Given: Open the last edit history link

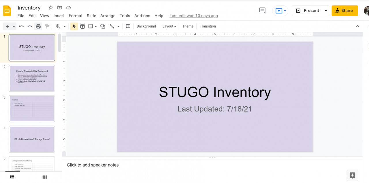Looking at the screenshot, I should (x=194, y=16).
